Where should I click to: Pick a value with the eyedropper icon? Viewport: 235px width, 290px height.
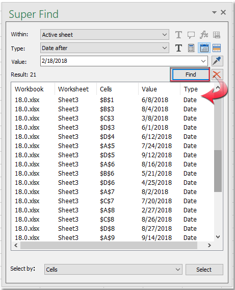tap(217, 61)
